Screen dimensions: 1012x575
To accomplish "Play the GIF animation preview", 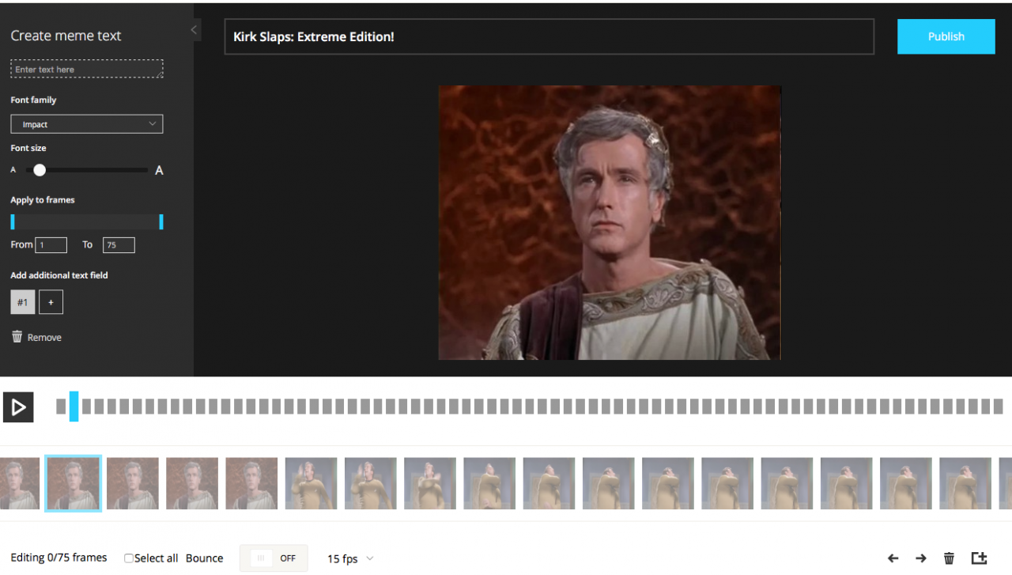I will (18, 407).
